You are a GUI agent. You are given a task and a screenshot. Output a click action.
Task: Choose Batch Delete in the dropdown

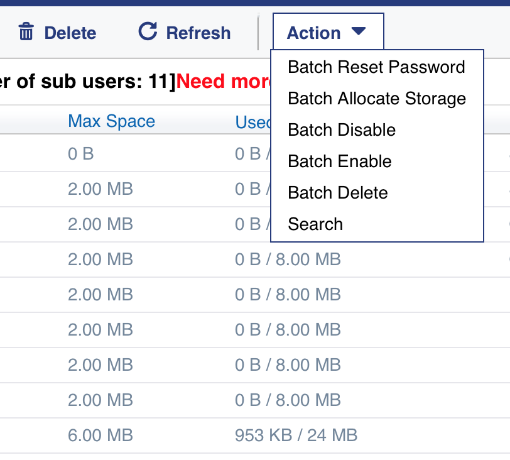click(337, 193)
